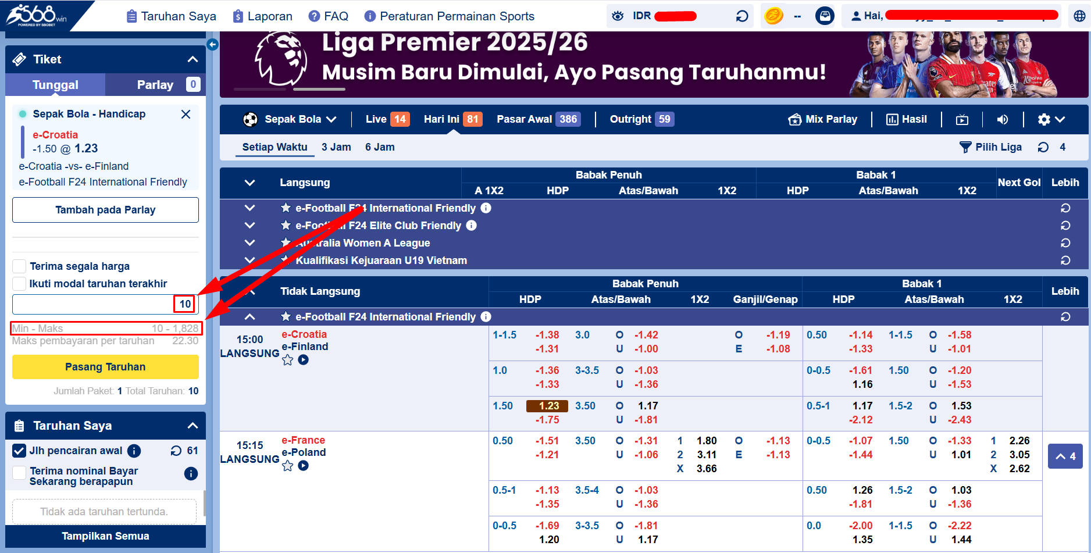This screenshot has width=1091, height=553.
Task: Refresh the early cashout count
Action: (x=176, y=451)
